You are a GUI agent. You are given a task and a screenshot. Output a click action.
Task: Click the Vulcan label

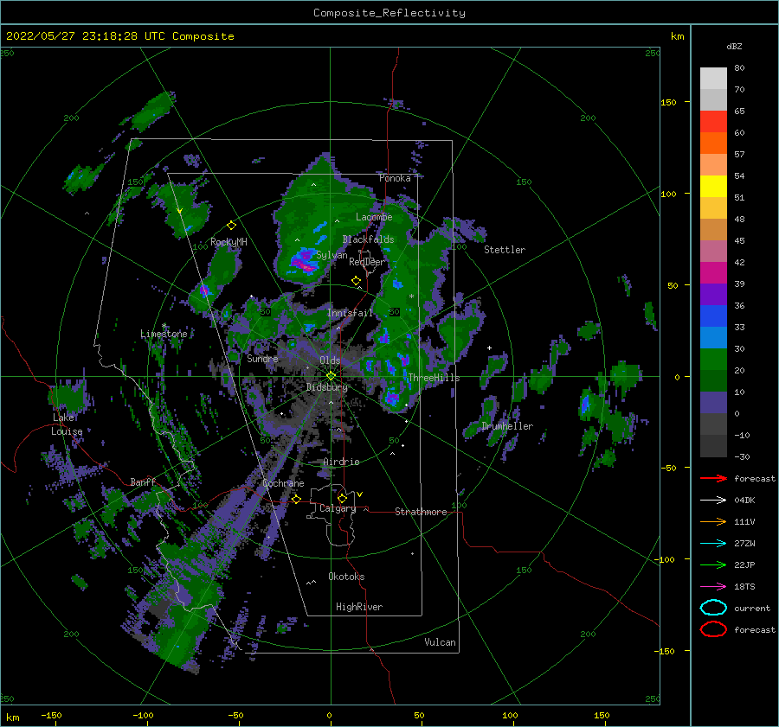tap(441, 642)
